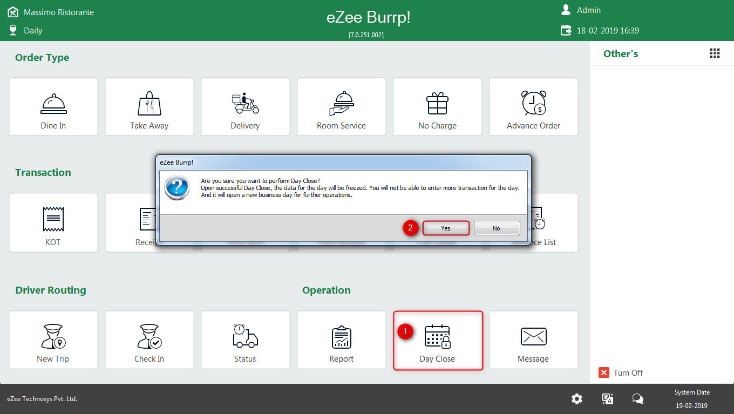This screenshot has height=414, width=734.
Task: Click the Other's panel heading
Action: (621, 53)
